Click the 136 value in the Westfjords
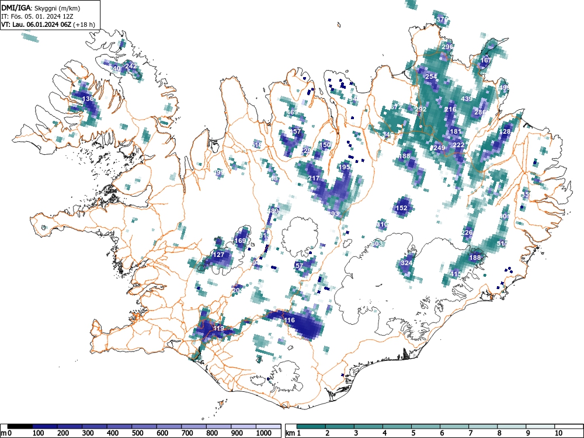This screenshot has height=438, width=584. click(88, 99)
